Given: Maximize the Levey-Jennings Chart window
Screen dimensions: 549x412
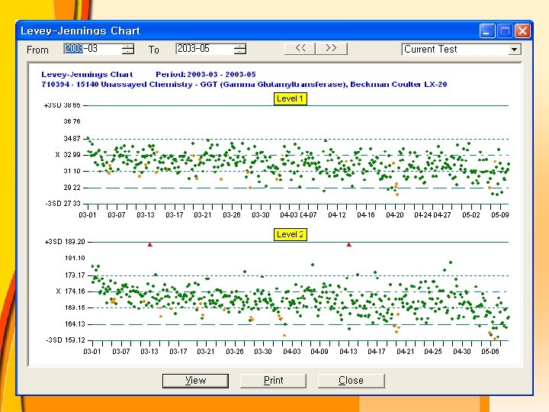Looking at the screenshot, I should (505, 31).
